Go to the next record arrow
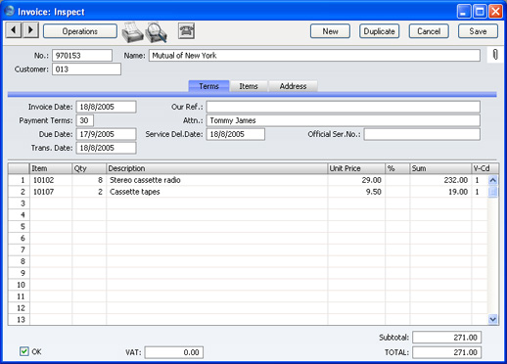Viewport: 507px width, 364px height. click(30, 30)
